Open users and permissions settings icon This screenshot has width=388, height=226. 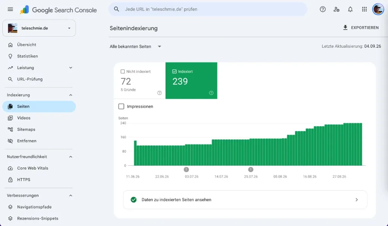coord(336,9)
